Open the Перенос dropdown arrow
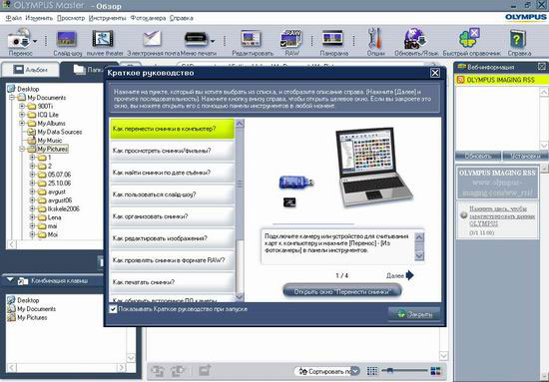 click(35, 41)
